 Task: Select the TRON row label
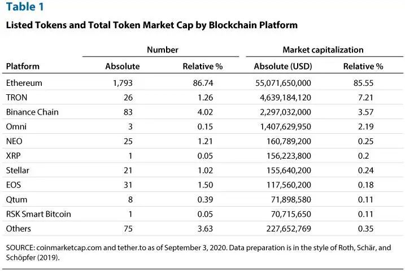pos(16,97)
